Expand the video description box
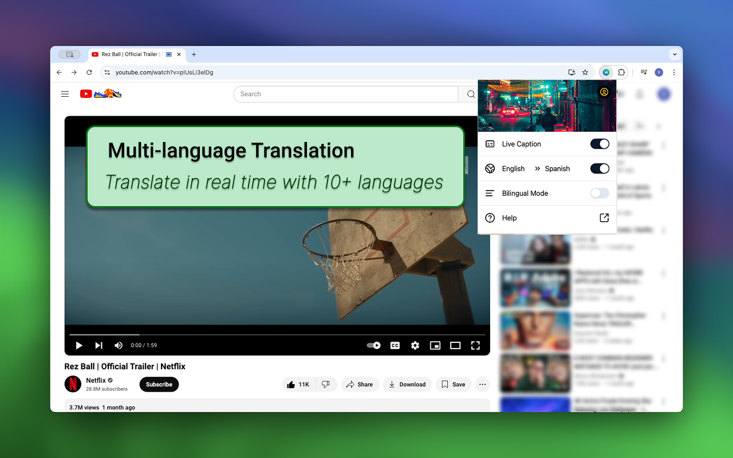The image size is (733, 458). point(277,405)
